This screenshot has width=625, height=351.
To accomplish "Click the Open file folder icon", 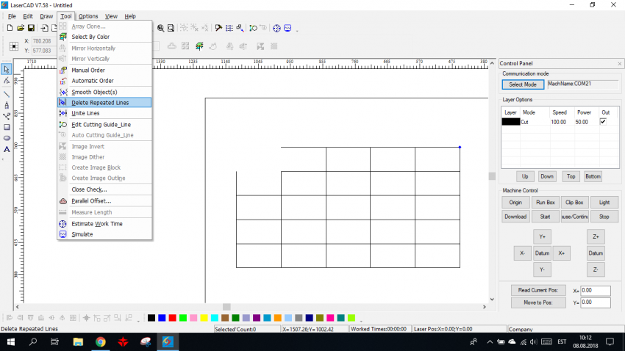I will click(x=21, y=28).
